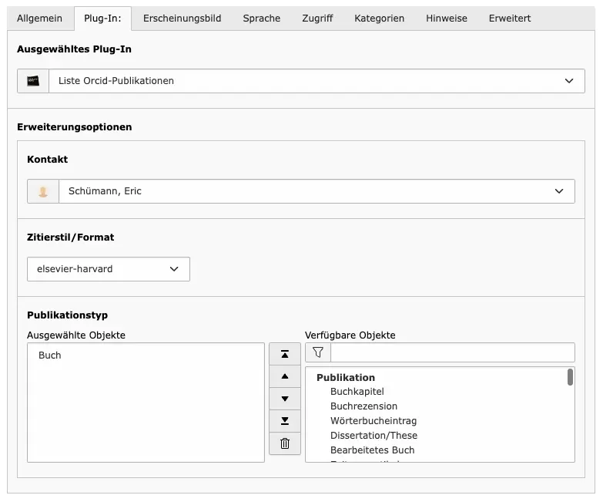603x502 pixels.
Task: Click the contact person avatar icon
Action: pos(43,191)
